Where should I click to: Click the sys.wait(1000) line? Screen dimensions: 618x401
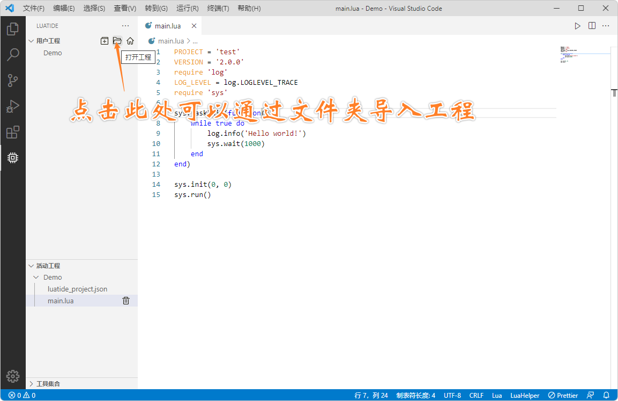pyautogui.click(x=236, y=144)
